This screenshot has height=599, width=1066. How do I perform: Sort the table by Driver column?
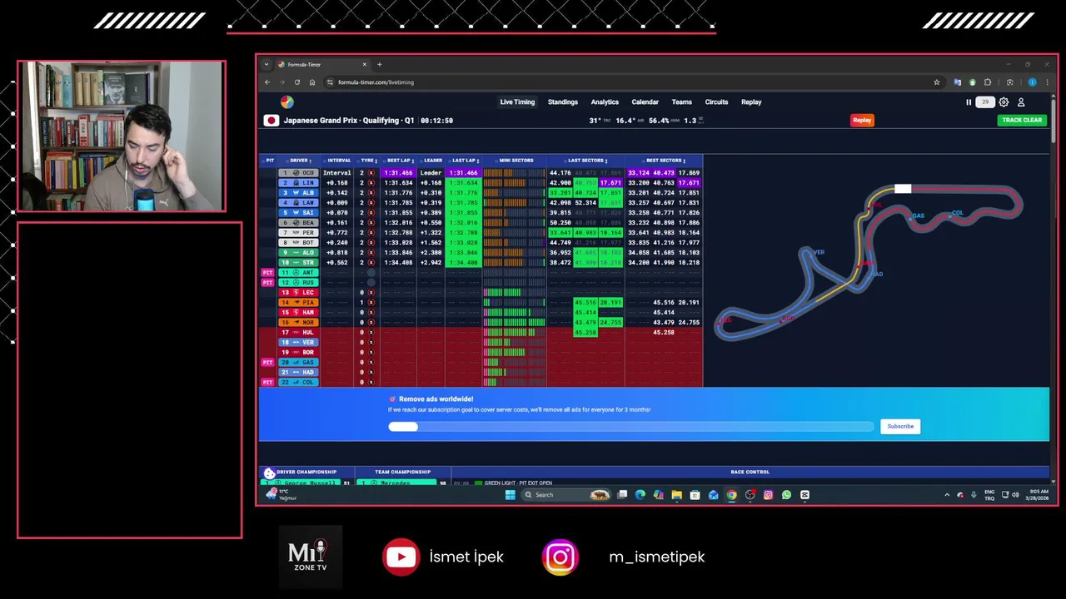pyautogui.click(x=299, y=161)
